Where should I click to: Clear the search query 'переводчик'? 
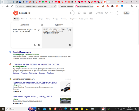coord(71,13)
